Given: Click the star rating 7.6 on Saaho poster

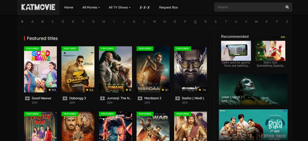Looking at the screenshot, I should [x=202, y=90].
